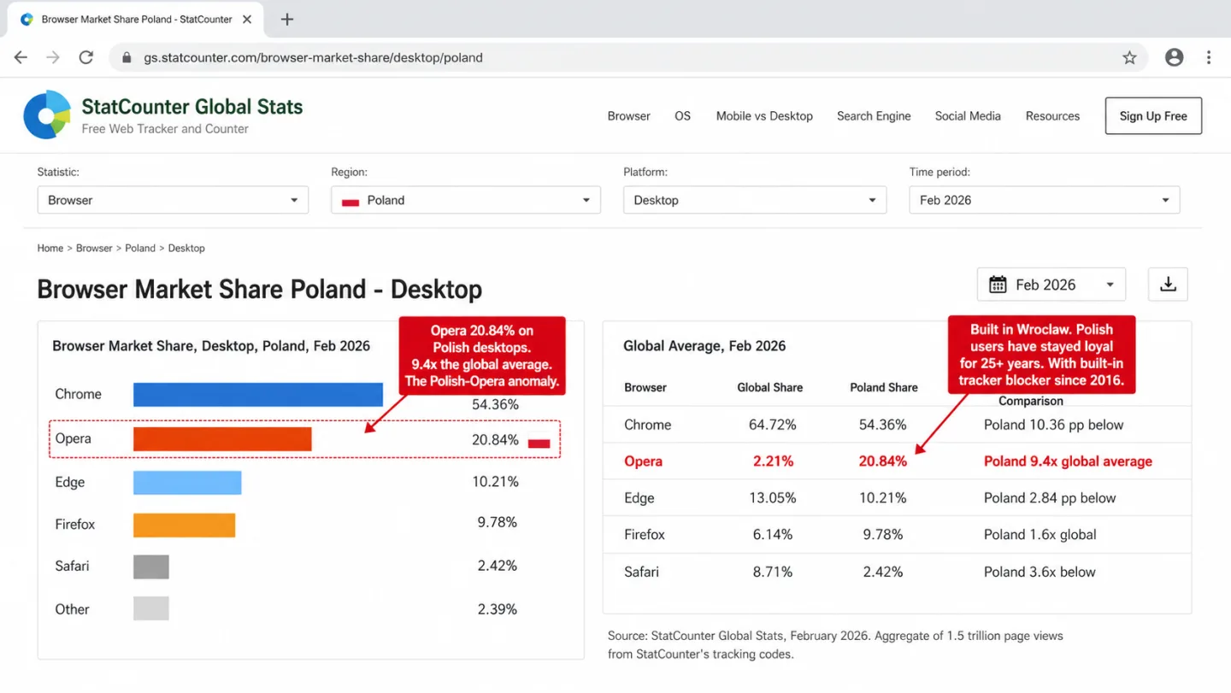Image resolution: width=1231 pixels, height=693 pixels.
Task: Open the Region dropdown set to Poland
Action: (x=466, y=200)
